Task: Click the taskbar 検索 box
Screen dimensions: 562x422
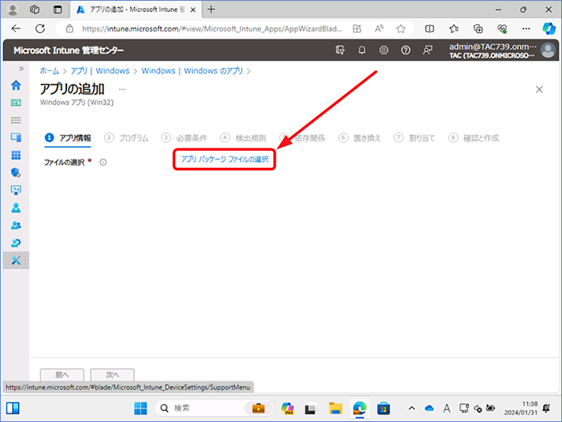Action: tap(214, 408)
